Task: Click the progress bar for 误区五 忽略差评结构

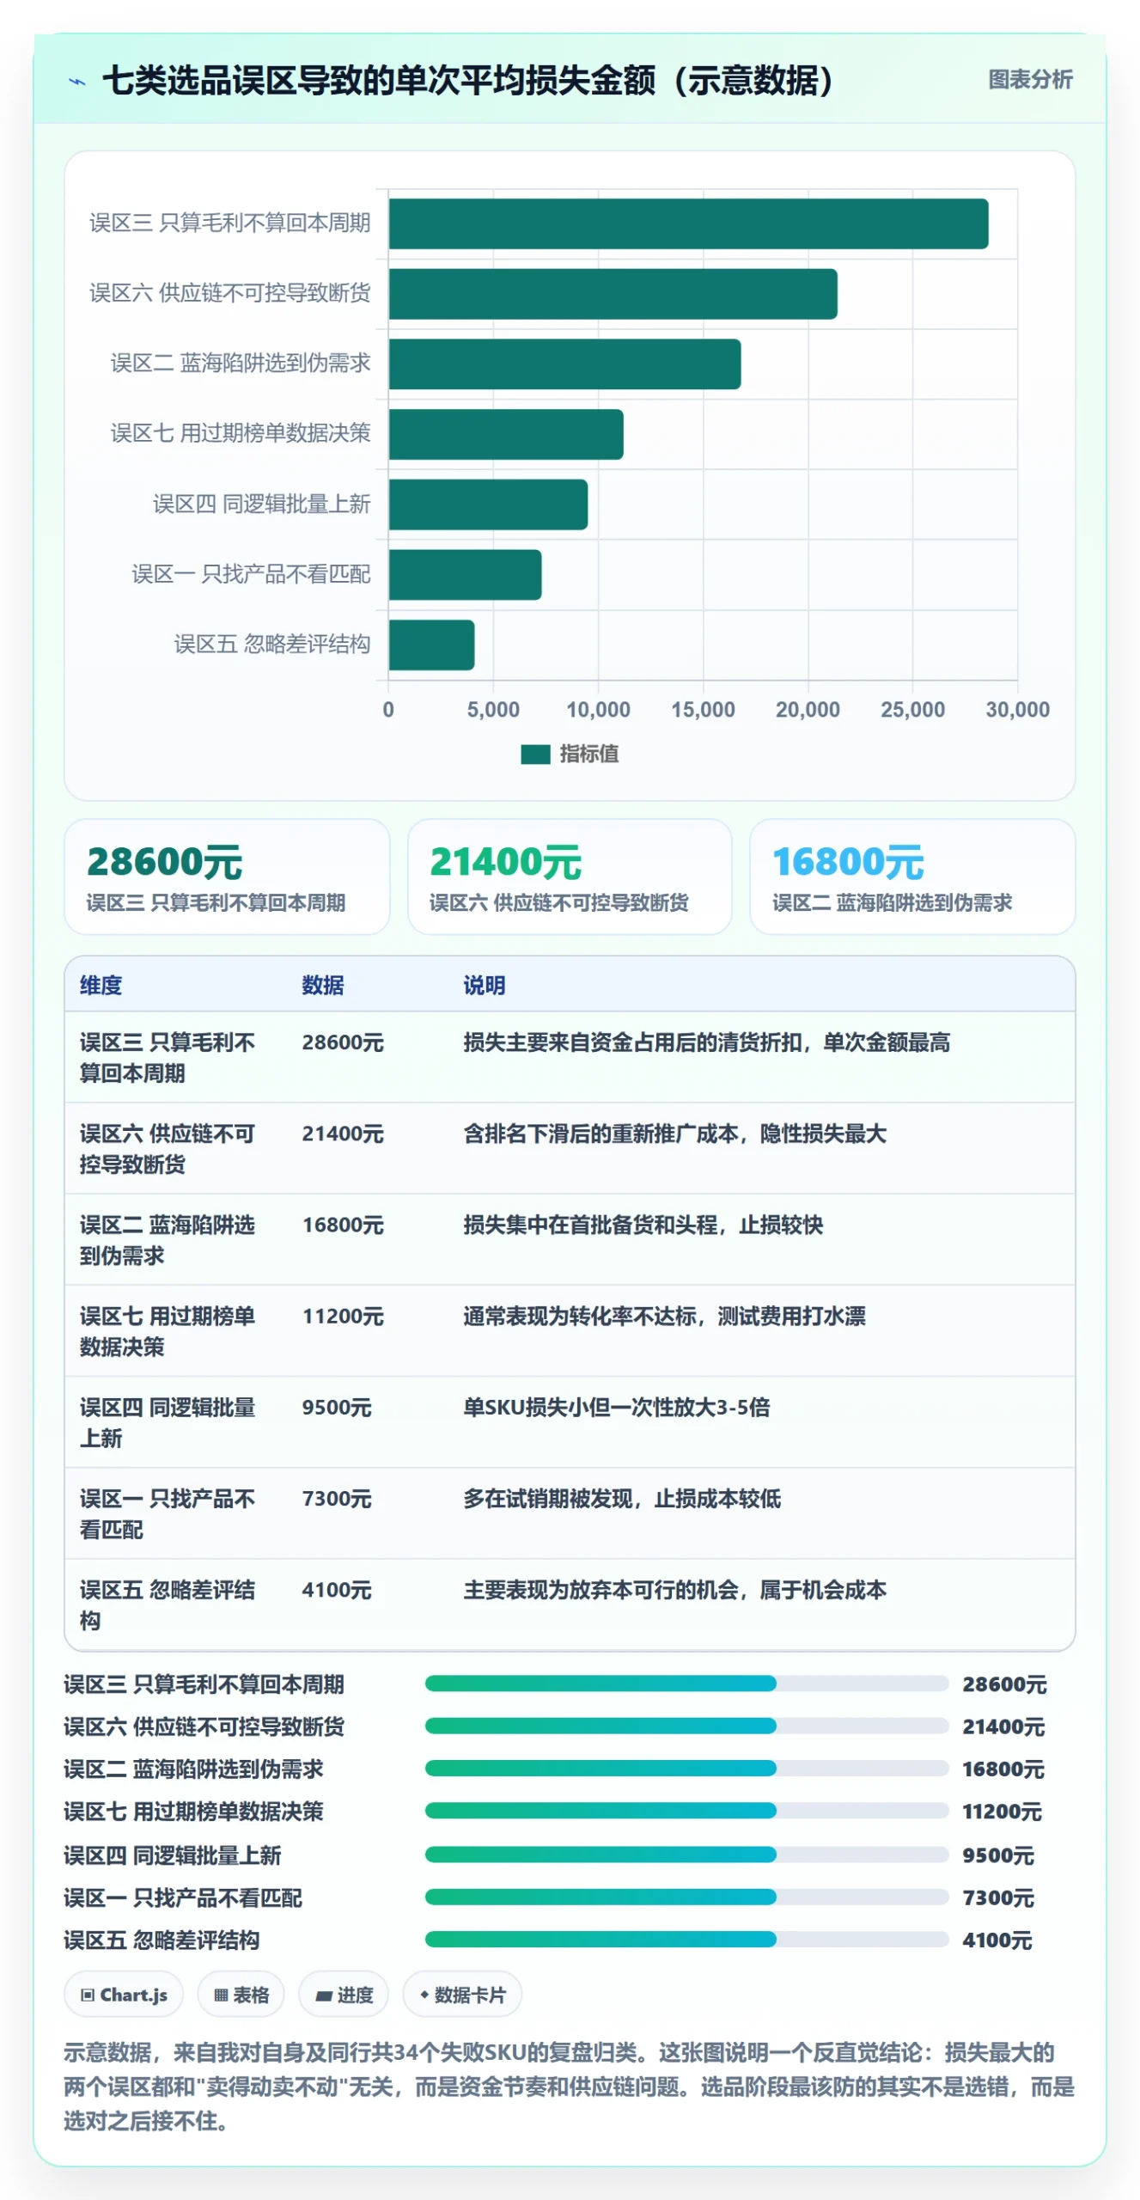Action: click(x=686, y=1940)
